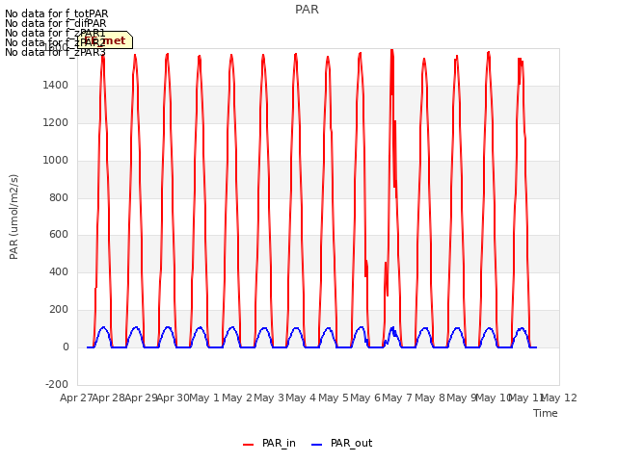Click the 200 y-axis tick label
The height and width of the screenshot is (462, 617).
click(x=59, y=310)
